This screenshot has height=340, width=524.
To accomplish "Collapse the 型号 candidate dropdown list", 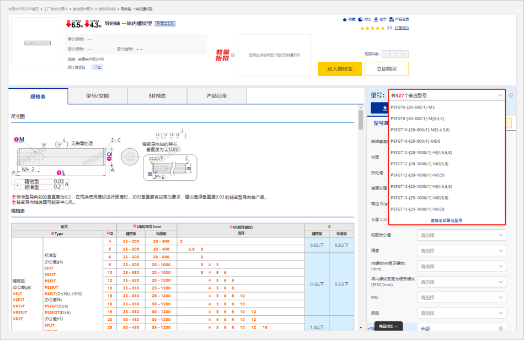I will [500, 95].
